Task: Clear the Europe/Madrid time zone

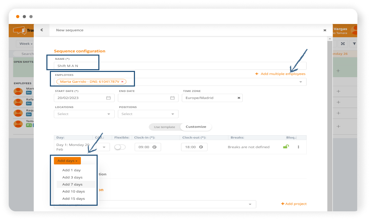Action: (x=239, y=98)
